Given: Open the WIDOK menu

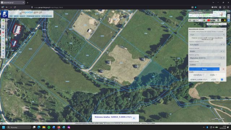Looking at the screenshot, I should click(16, 16).
